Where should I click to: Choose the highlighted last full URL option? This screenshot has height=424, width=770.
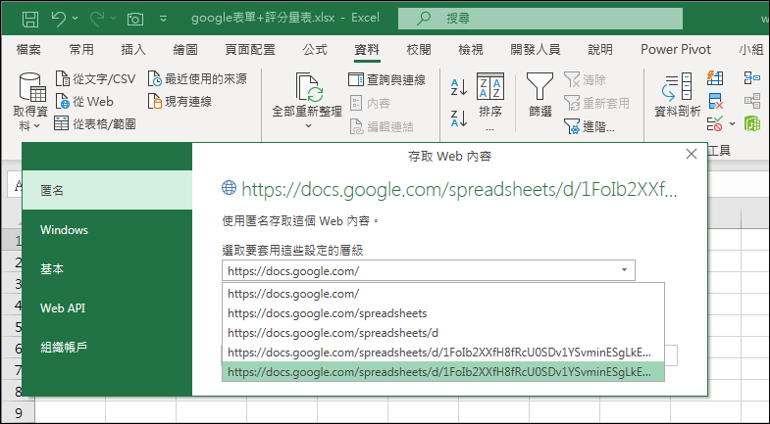tap(443, 372)
